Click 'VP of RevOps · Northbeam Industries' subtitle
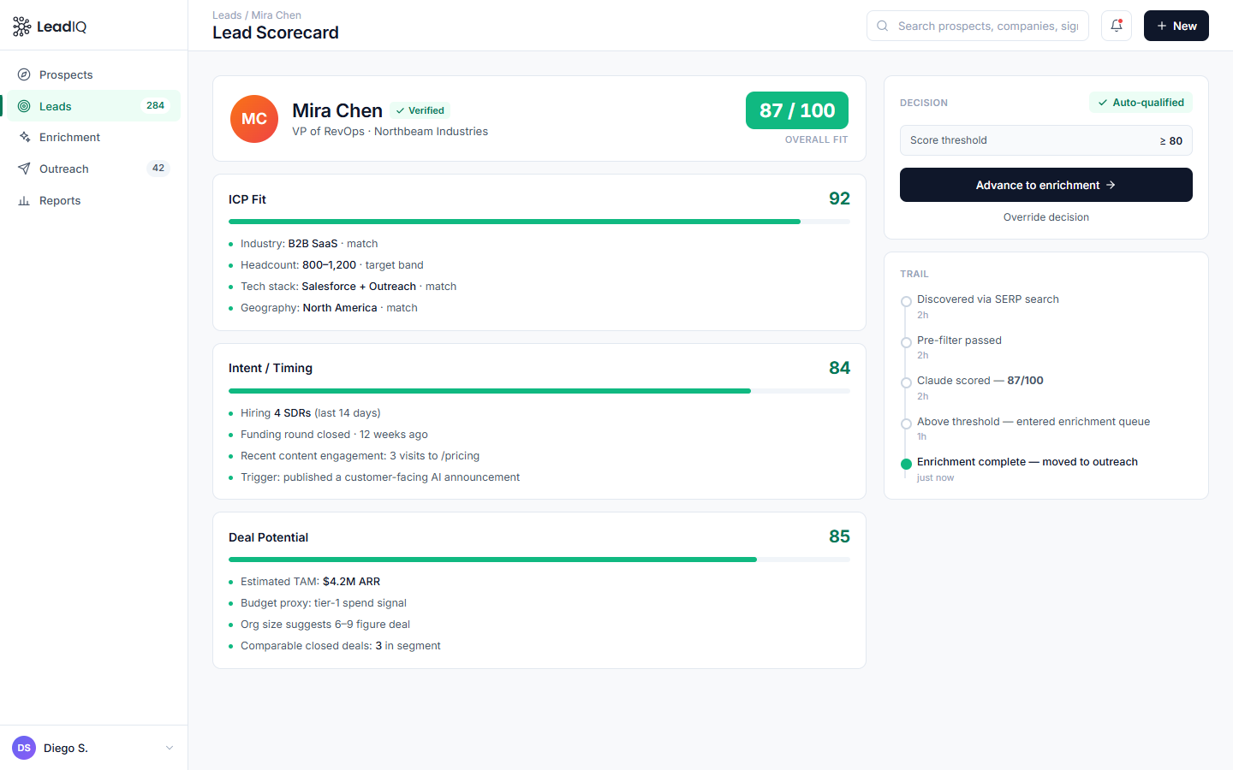Image resolution: width=1233 pixels, height=770 pixels. (x=390, y=132)
